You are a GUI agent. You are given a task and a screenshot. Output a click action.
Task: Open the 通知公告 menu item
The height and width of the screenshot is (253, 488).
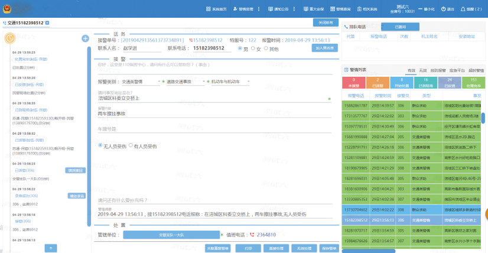[278, 9]
